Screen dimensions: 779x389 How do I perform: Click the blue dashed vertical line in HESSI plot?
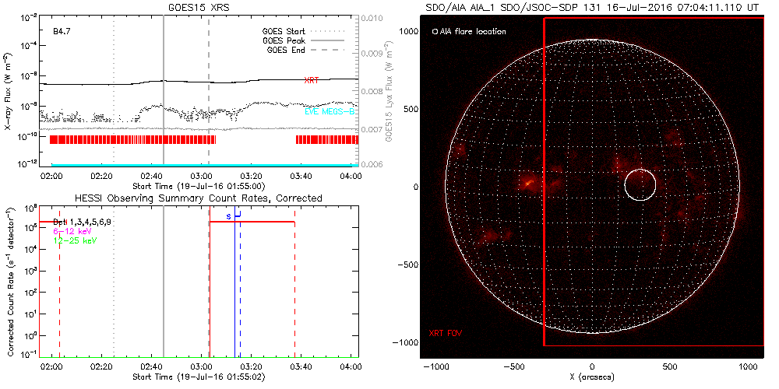pos(240,296)
